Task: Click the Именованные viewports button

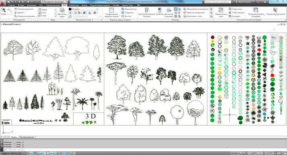Action: [129, 9]
